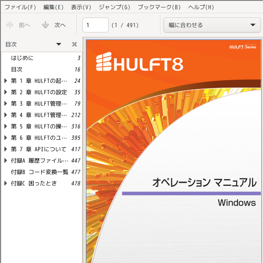Click the HULFT Series mark on cover
263x263 pixels.
(x=243, y=47)
